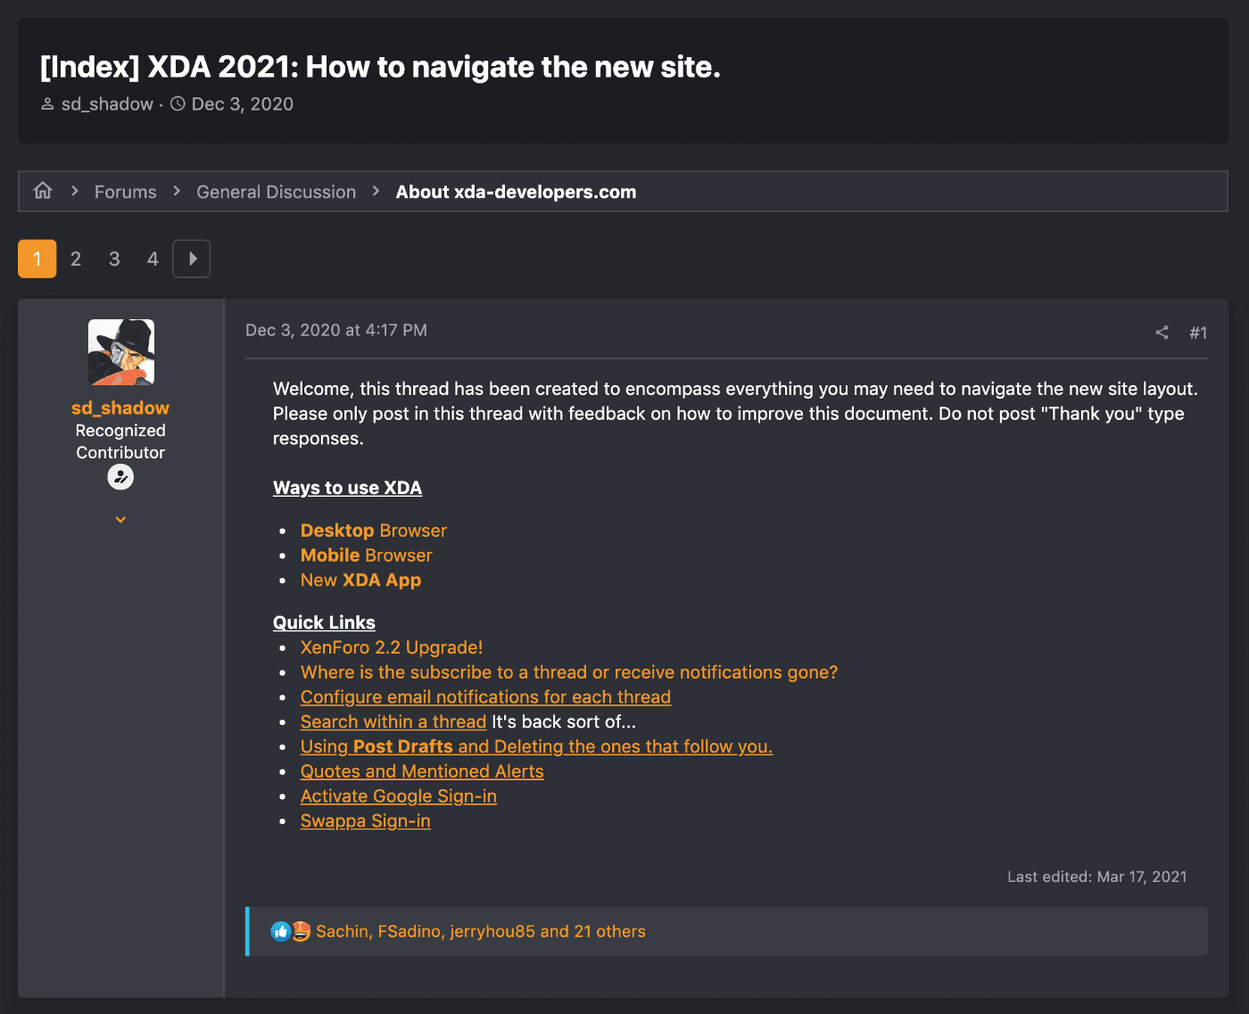The image size is (1249, 1014).
Task: Open the post number #1 permalink
Action: pos(1198,333)
